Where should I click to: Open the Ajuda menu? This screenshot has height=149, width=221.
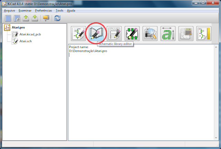(x=71, y=11)
